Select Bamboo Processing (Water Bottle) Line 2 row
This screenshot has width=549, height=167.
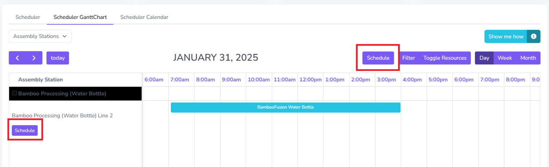(x=62, y=116)
